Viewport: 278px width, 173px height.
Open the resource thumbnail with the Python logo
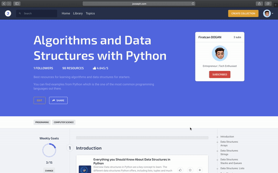click(x=85, y=169)
